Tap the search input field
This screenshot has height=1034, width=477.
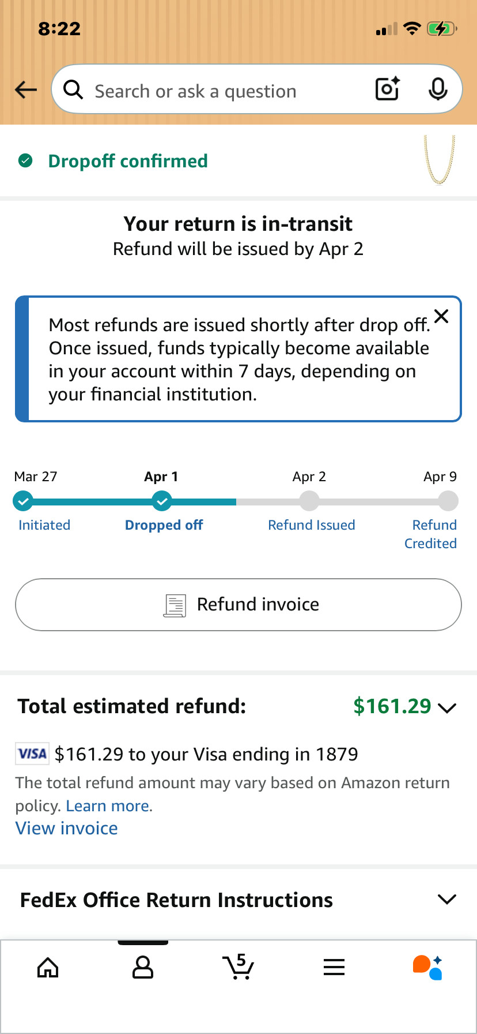[219, 91]
